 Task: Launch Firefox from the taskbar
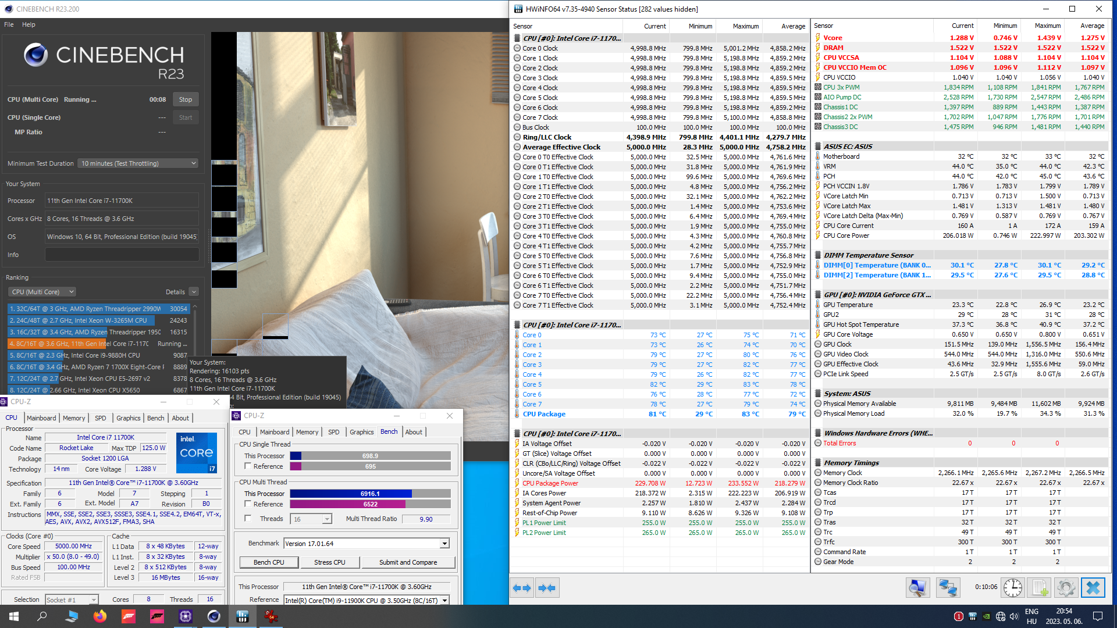100,616
